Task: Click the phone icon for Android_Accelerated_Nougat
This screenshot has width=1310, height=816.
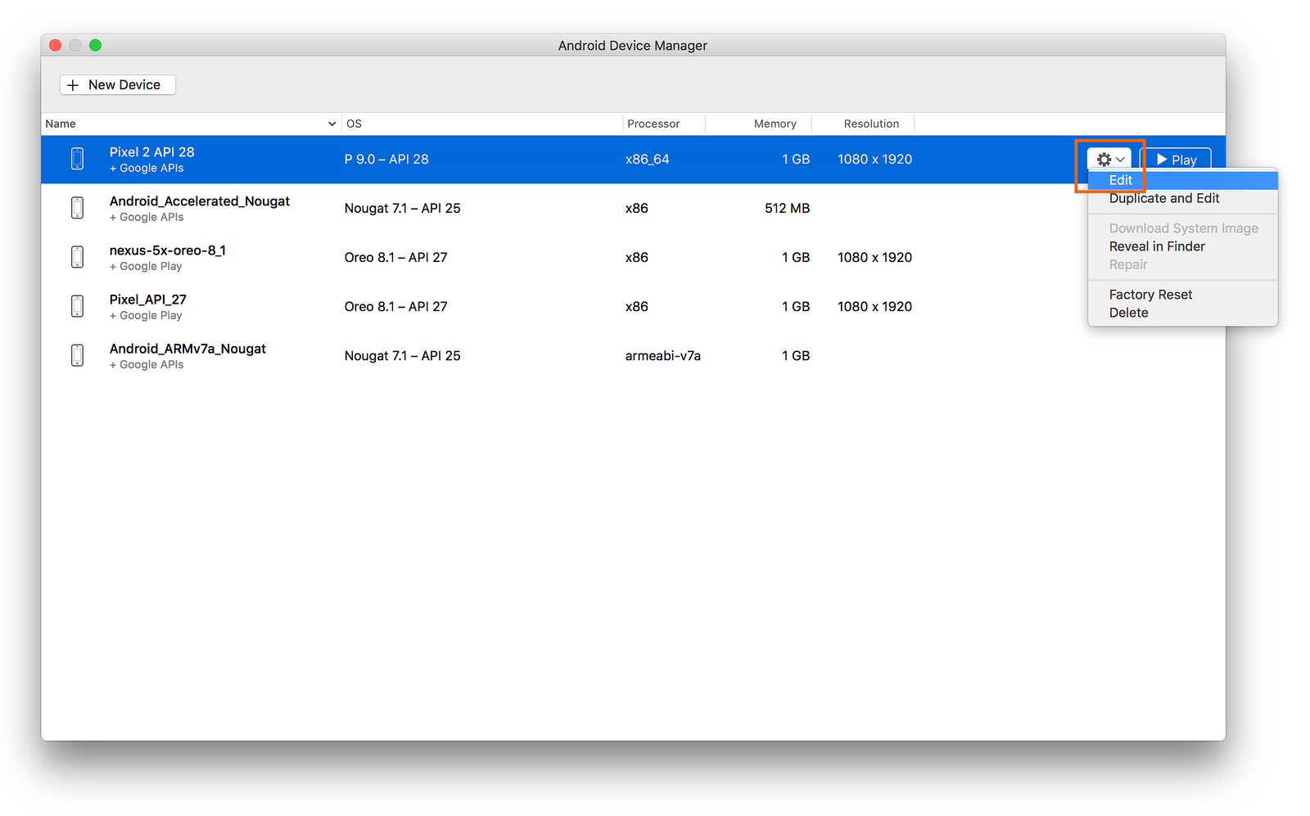Action: (77, 208)
